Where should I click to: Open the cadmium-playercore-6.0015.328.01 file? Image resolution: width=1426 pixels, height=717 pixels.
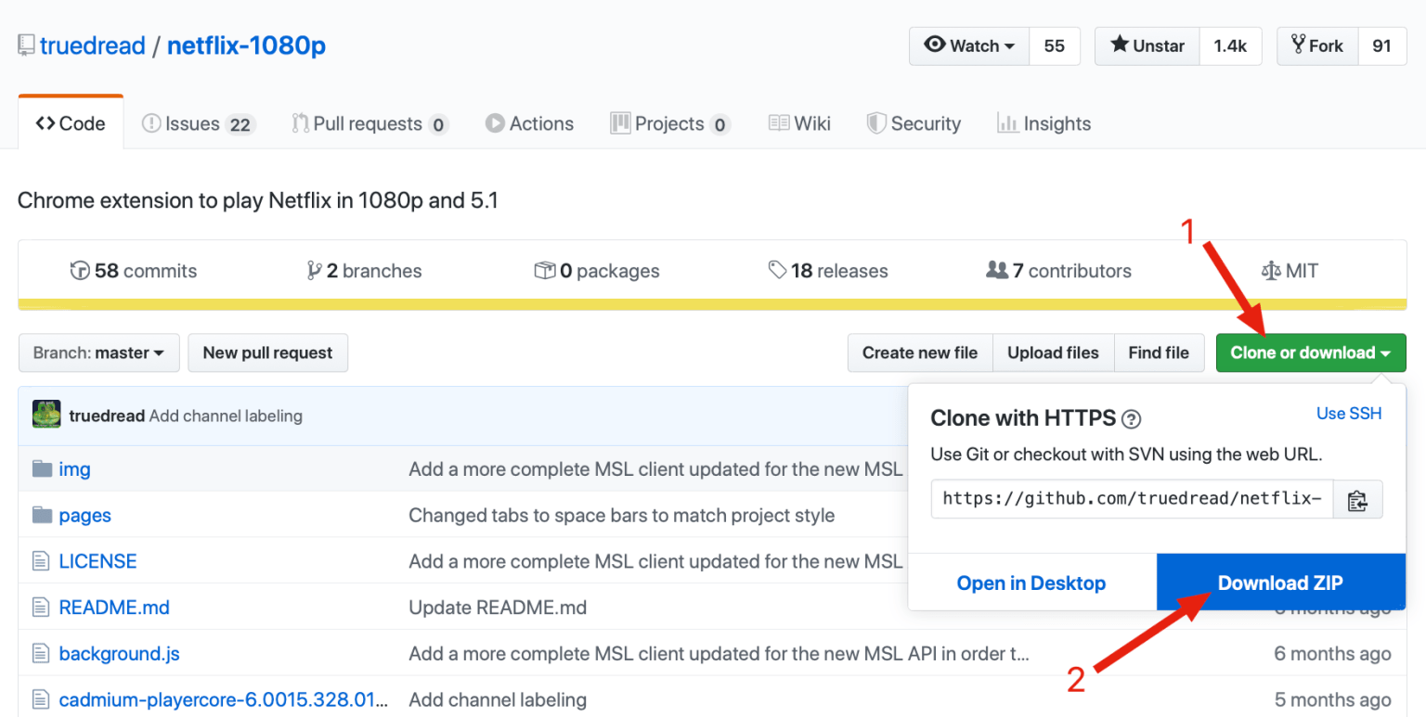(x=224, y=699)
